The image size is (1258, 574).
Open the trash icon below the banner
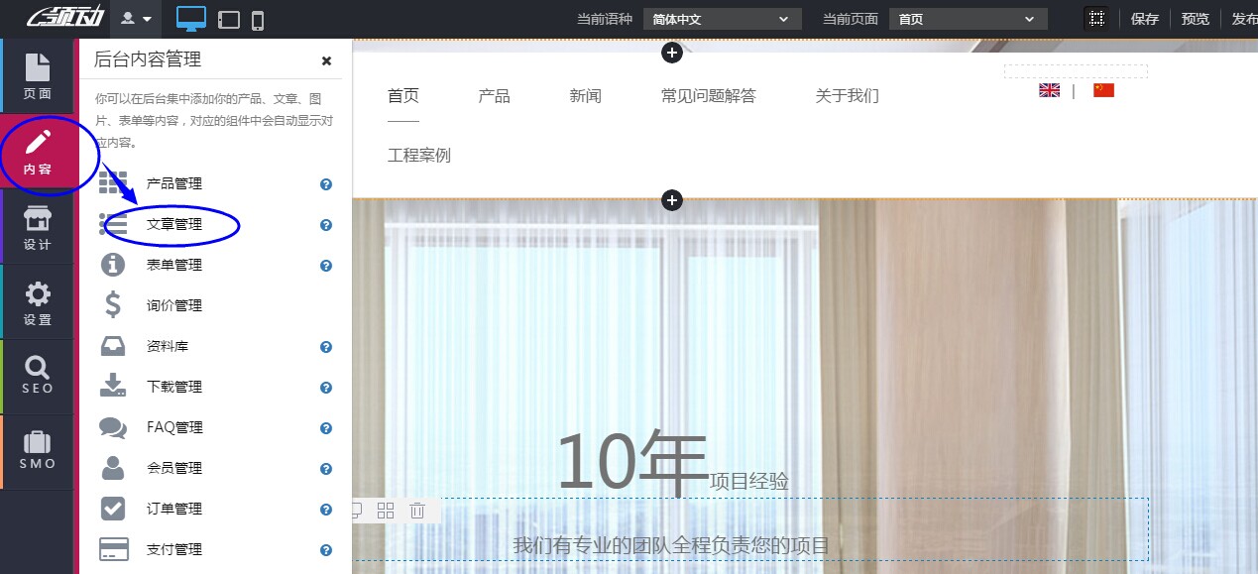tap(417, 510)
